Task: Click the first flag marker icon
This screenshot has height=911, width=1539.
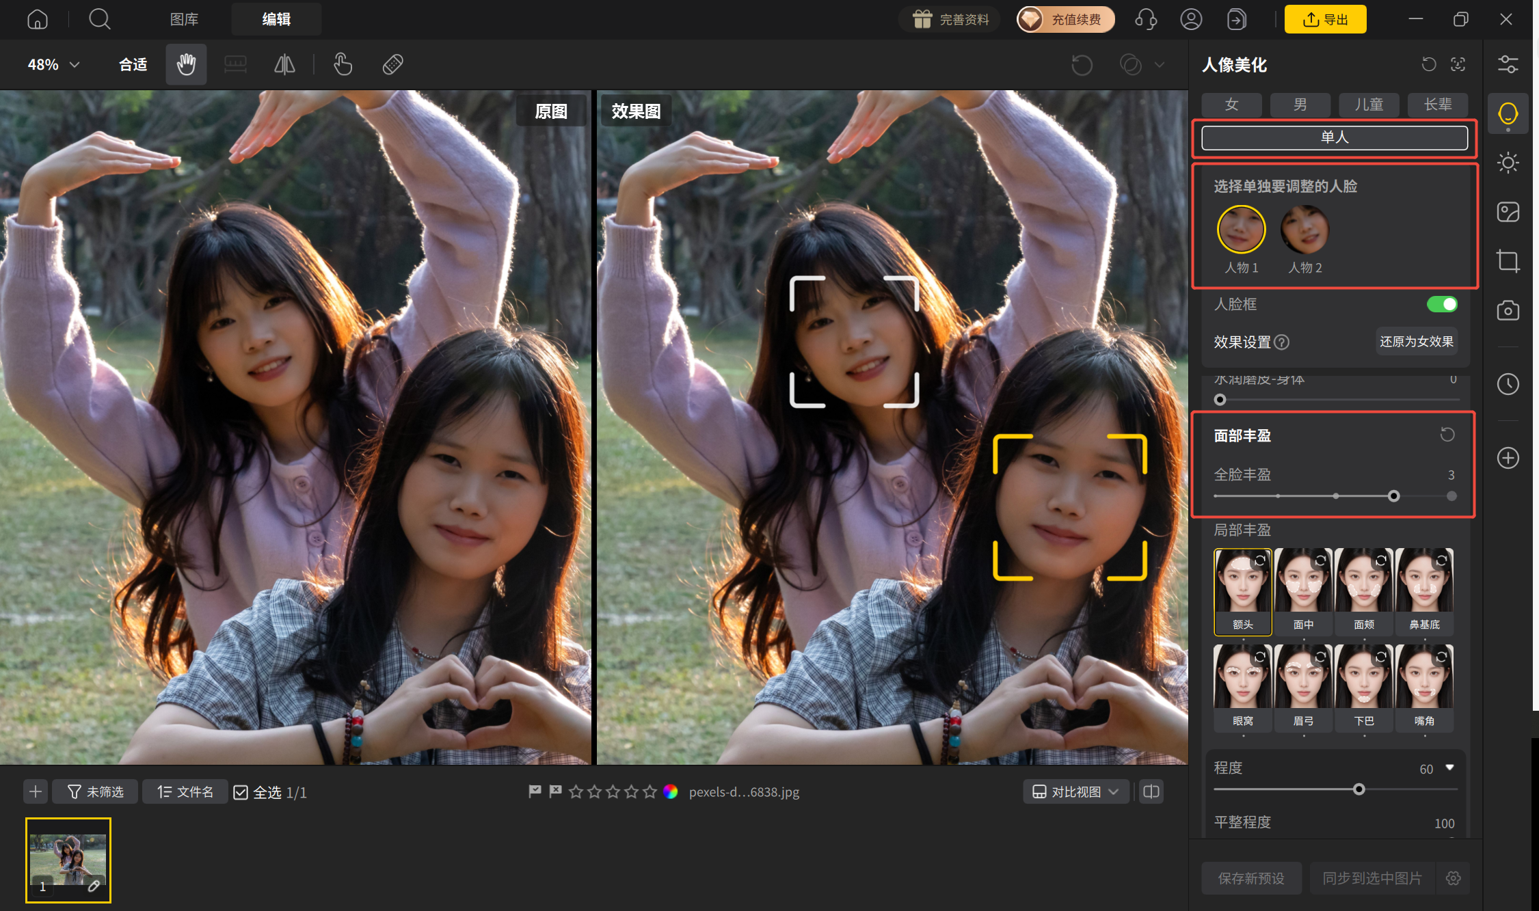Action: [535, 791]
